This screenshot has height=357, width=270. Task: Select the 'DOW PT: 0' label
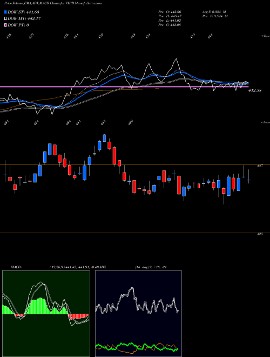(18, 25)
